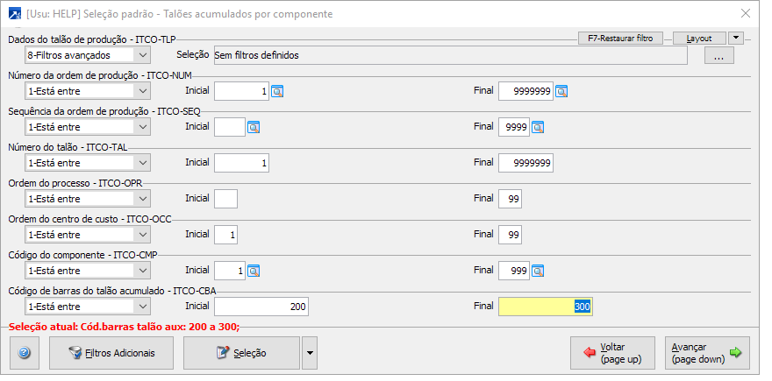
Task: Expand ITCO-NUM condition dropdown
Action: 143,90
